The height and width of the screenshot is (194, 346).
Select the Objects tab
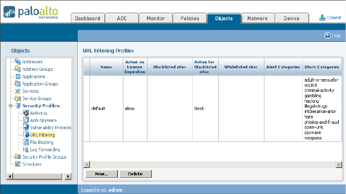tap(224, 18)
